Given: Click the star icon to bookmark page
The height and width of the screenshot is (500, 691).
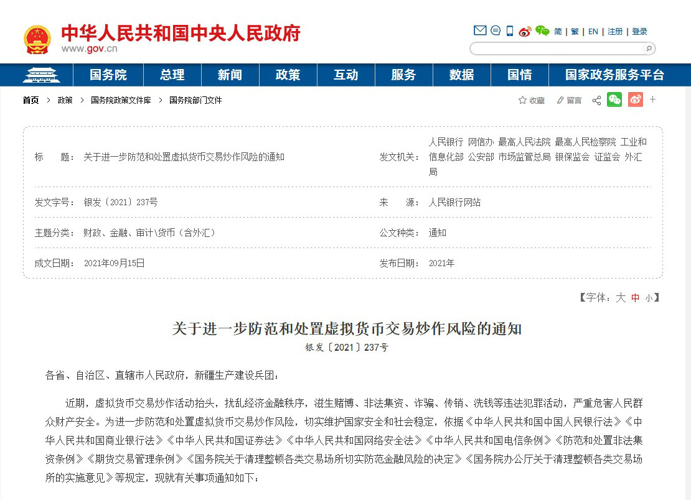Looking at the screenshot, I should click(522, 100).
